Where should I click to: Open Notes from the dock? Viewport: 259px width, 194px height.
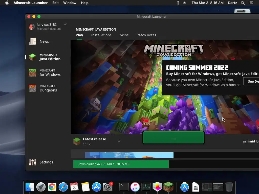[x=85, y=187]
